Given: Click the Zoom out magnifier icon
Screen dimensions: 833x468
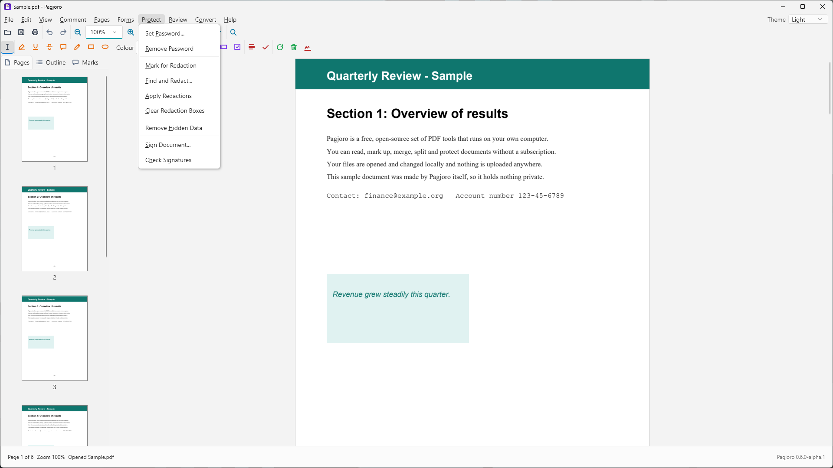Looking at the screenshot, I should (78, 32).
